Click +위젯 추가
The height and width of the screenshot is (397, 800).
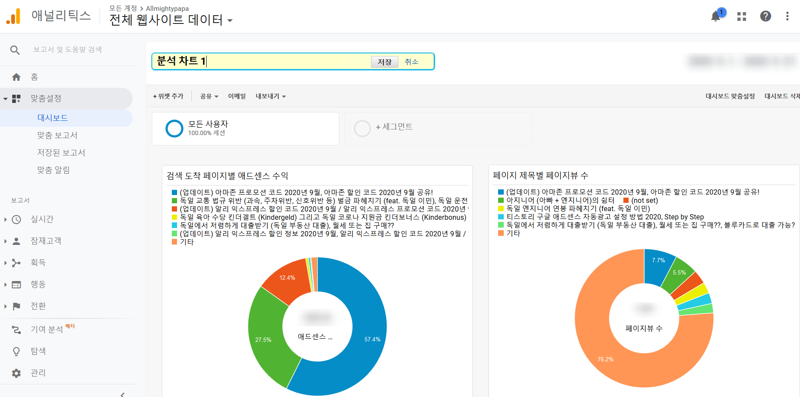coord(168,96)
